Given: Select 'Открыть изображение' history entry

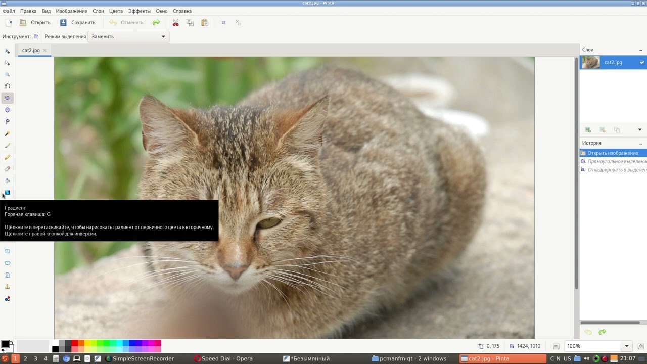Looking at the screenshot, I should click(613, 153).
